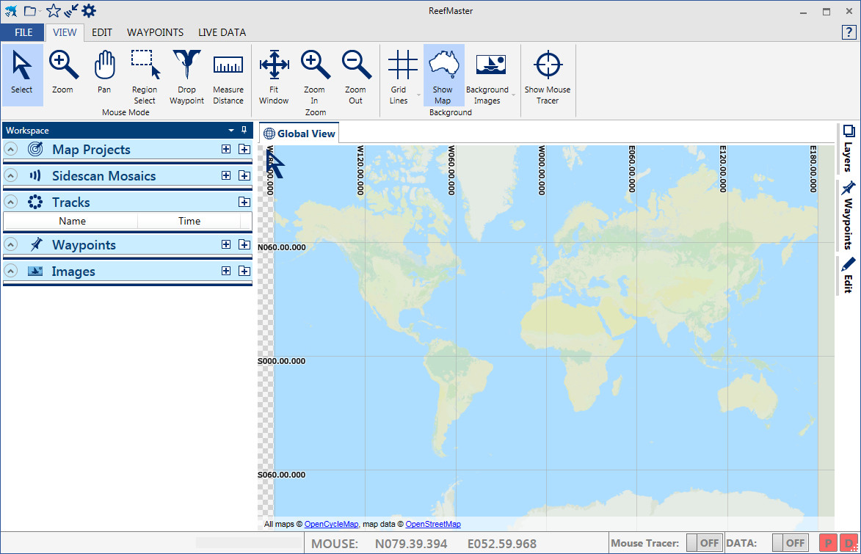Screen dimensions: 861x554
Task: Select the Select arrow tool
Action: [22, 71]
